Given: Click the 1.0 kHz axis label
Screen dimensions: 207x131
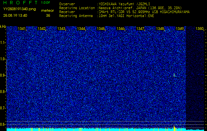Looking at the screenshot, I should [3, 59].
